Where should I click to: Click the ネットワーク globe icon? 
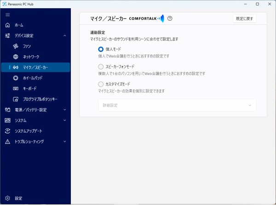[x=16, y=57]
